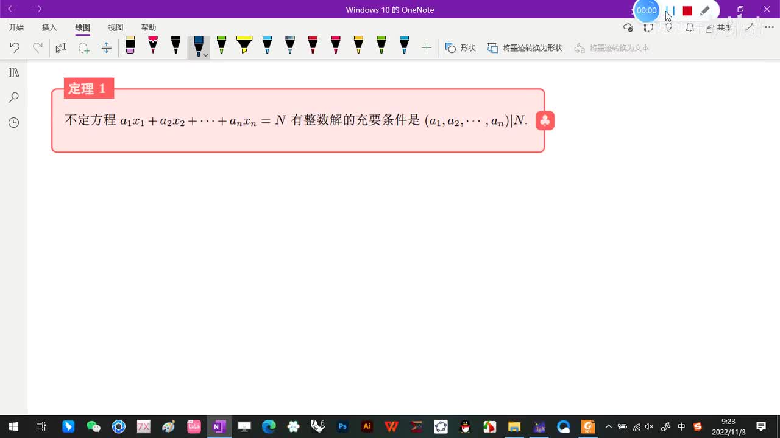Select the first light blue pen
The height and width of the screenshot is (438, 780).
[x=267, y=46]
